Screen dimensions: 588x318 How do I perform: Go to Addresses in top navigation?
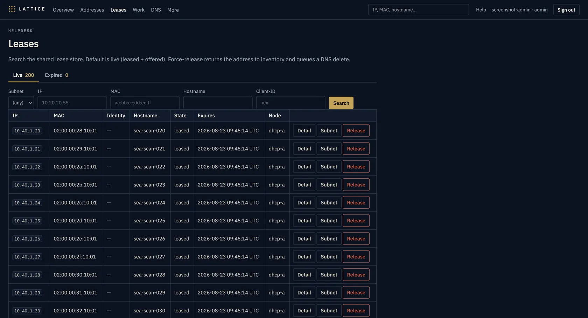coord(92,10)
